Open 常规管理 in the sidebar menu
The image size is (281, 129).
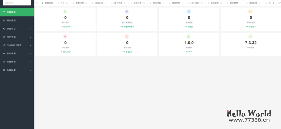coord(17,62)
